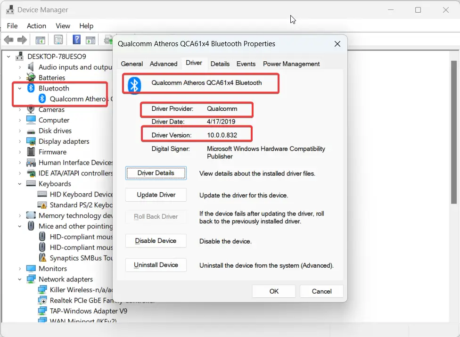
Task: Expand the Monitors category
Action: pyautogui.click(x=20, y=269)
